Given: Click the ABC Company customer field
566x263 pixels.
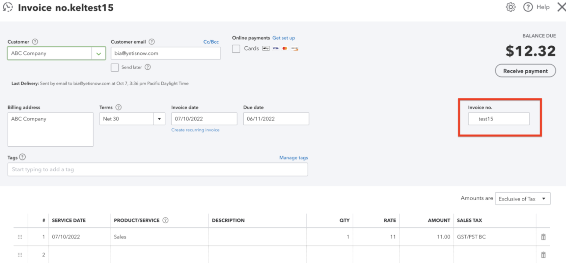Looking at the screenshot, I should tap(50, 53).
